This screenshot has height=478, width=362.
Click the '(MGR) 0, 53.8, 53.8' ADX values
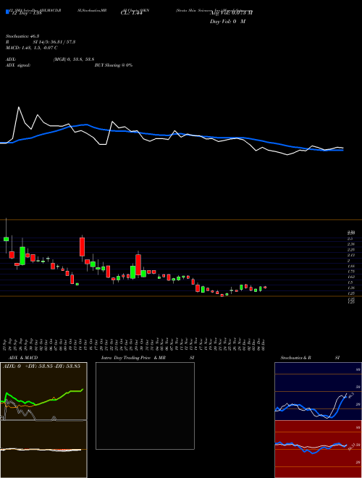pos(73,59)
